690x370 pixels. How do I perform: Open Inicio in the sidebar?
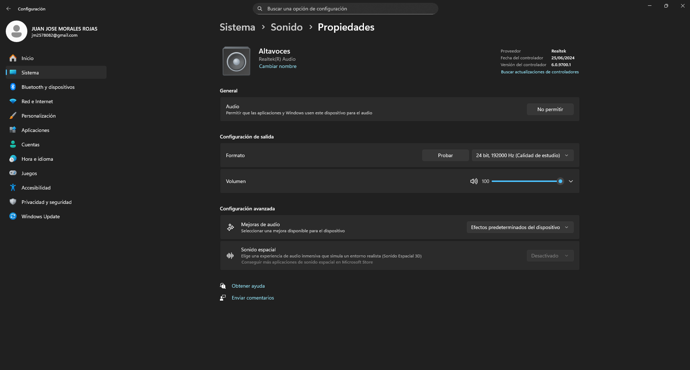tap(56, 58)
